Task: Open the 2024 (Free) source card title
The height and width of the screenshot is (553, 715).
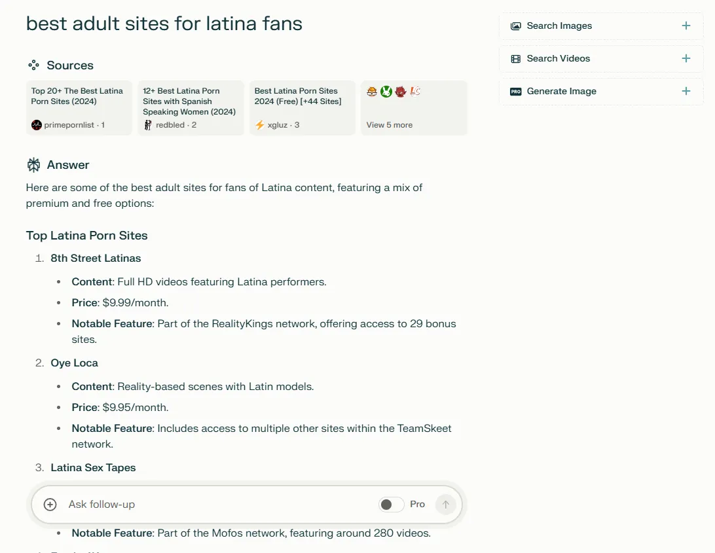Action: [298, 96]
